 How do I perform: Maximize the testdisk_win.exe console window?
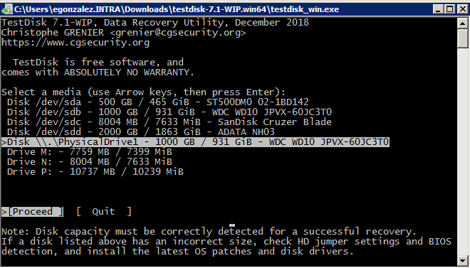tap(449, 9)
